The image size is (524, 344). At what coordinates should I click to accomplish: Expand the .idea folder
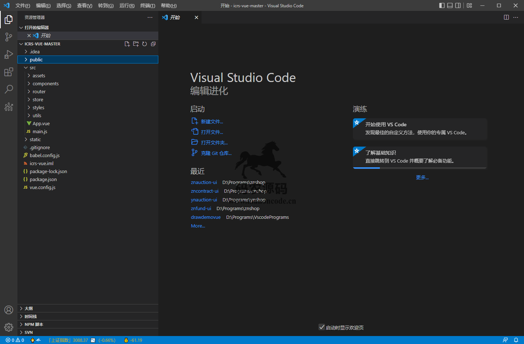(88, 52)
